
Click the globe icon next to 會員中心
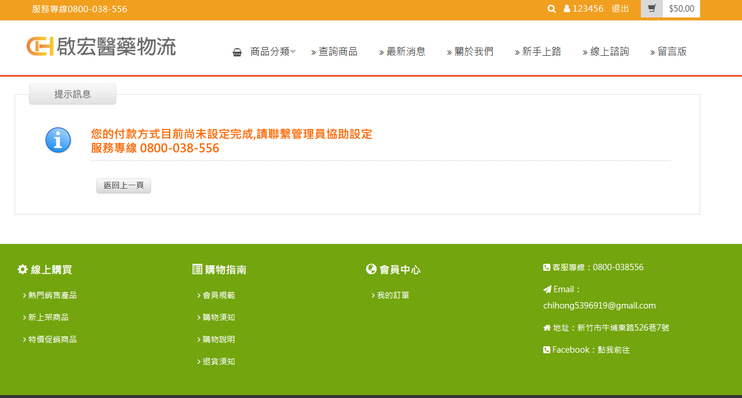pos(371,269)
